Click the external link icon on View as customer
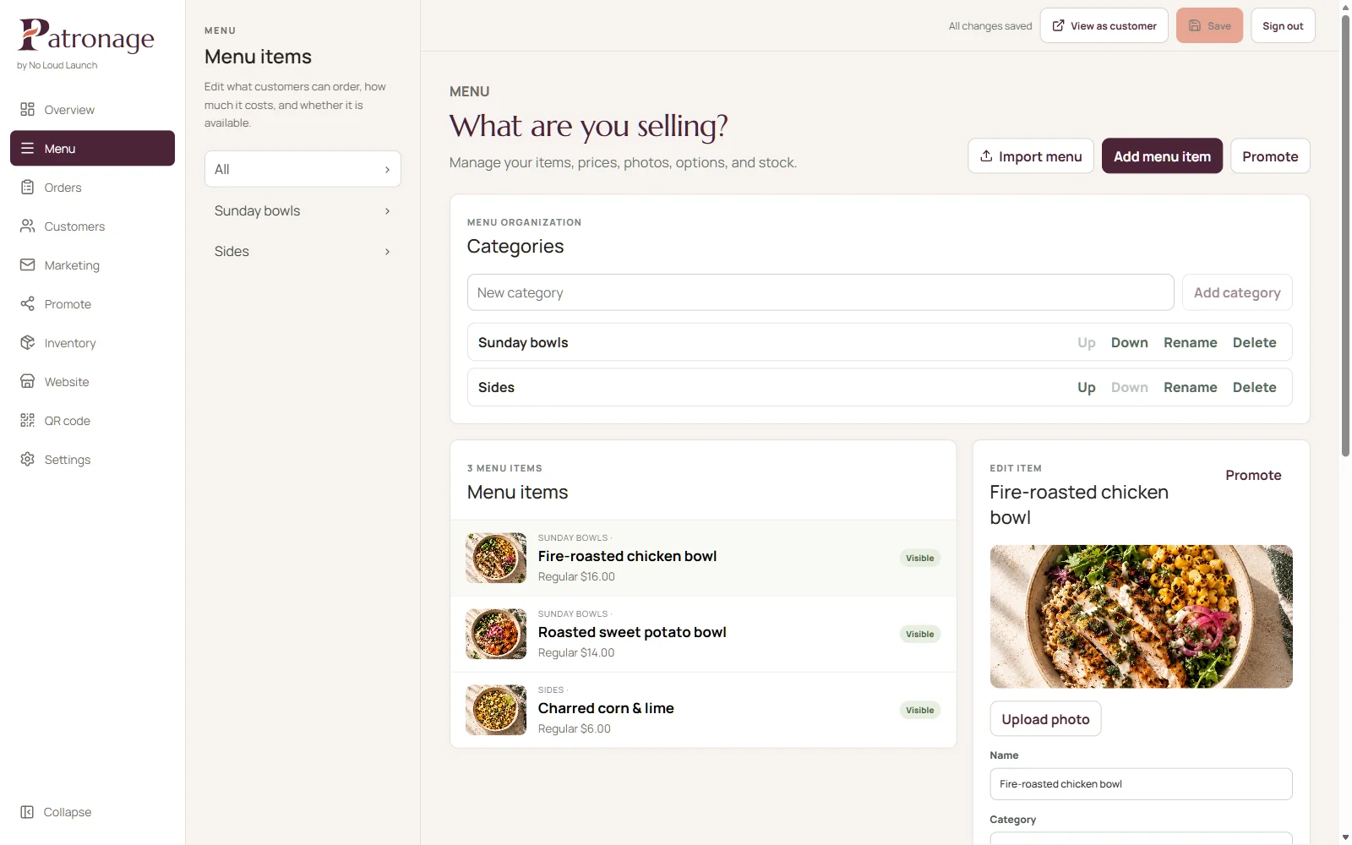 point(1058,25)
